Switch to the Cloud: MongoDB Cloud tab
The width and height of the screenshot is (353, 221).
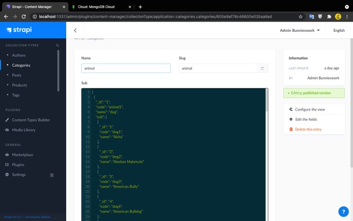tap(101, 7)
